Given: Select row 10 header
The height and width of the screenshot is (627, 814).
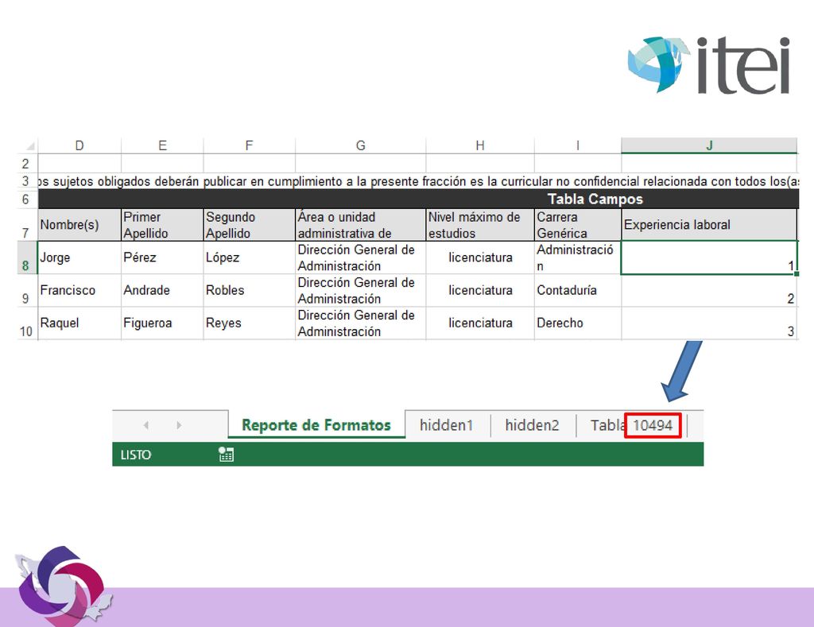Looking at the screenshot, I should point(25,323).
